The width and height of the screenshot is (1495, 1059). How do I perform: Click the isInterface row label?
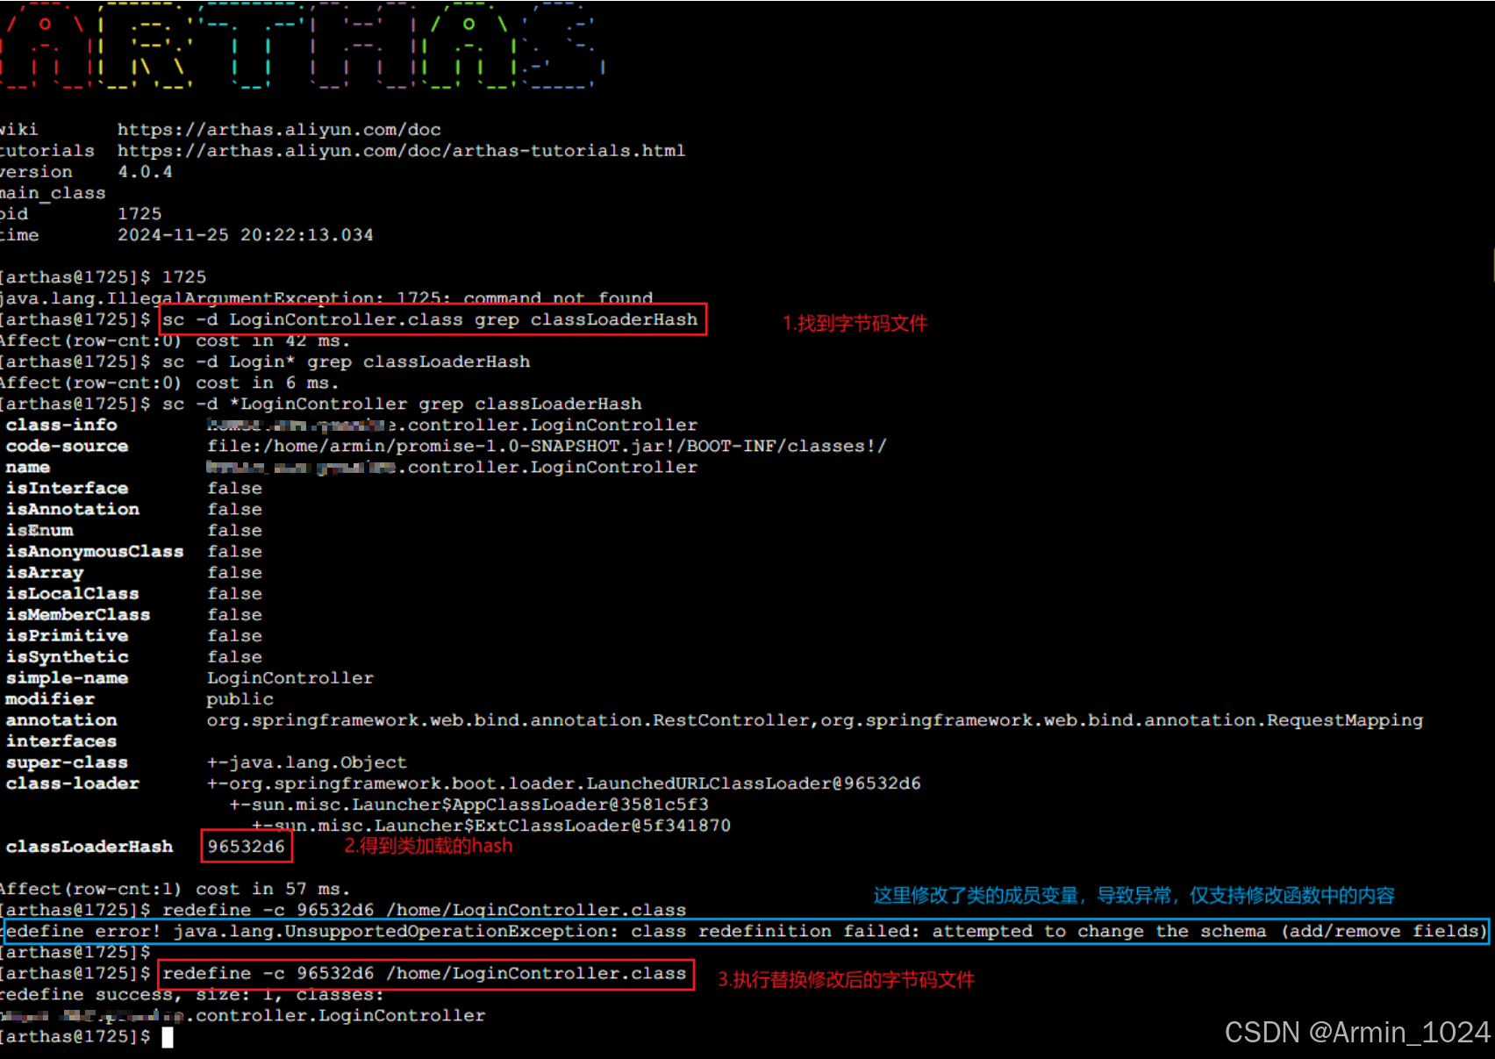(67, 488)
